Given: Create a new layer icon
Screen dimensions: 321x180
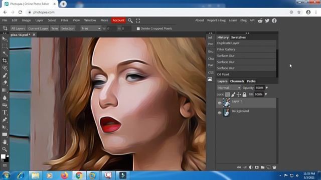Looking at the screenshot, I should tap(268, 167).
